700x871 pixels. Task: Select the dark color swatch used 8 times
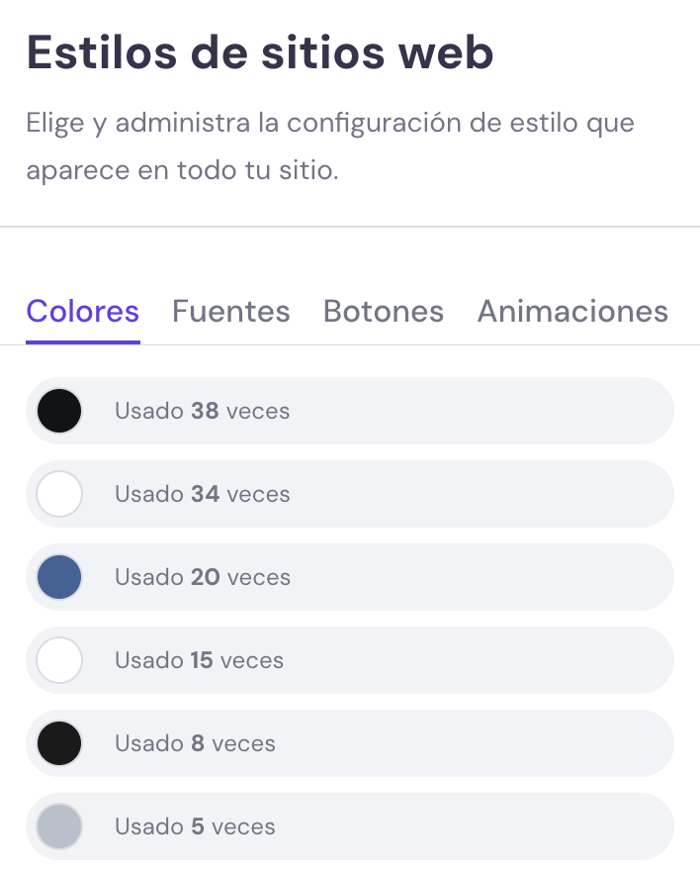[58, 743]
